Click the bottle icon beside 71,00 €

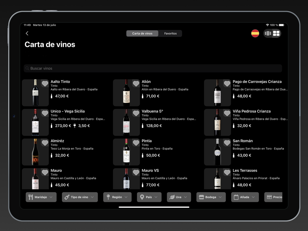pos(143,96)
